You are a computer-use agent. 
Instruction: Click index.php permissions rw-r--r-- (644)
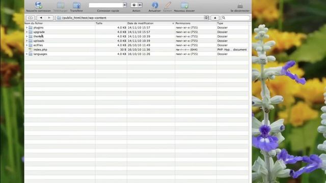[x=187, y=50]
